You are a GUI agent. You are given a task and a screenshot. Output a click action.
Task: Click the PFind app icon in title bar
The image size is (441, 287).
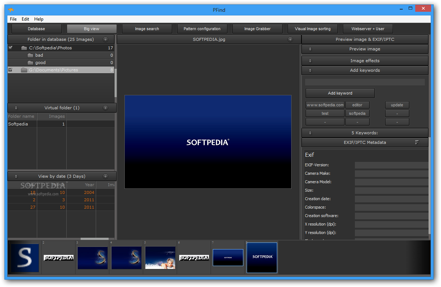point(11,10)
